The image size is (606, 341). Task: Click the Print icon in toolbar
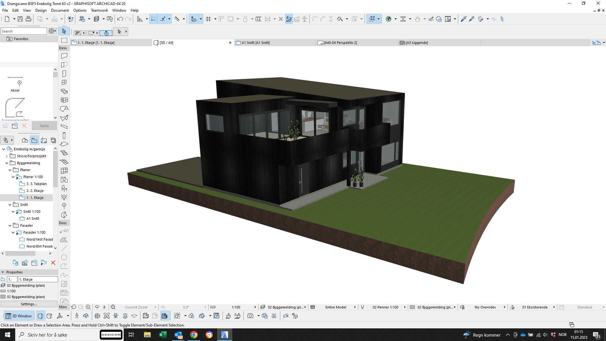pyautogui.click(x=28, y=19)
